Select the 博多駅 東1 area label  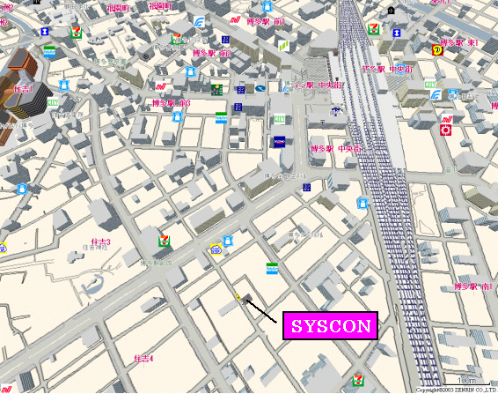[x=459, y=42]
